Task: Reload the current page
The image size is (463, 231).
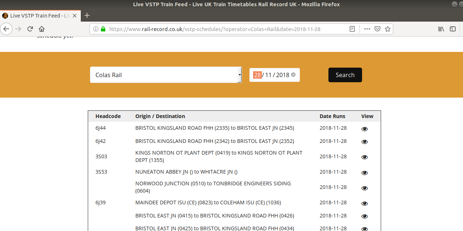Action: point(30,29)
